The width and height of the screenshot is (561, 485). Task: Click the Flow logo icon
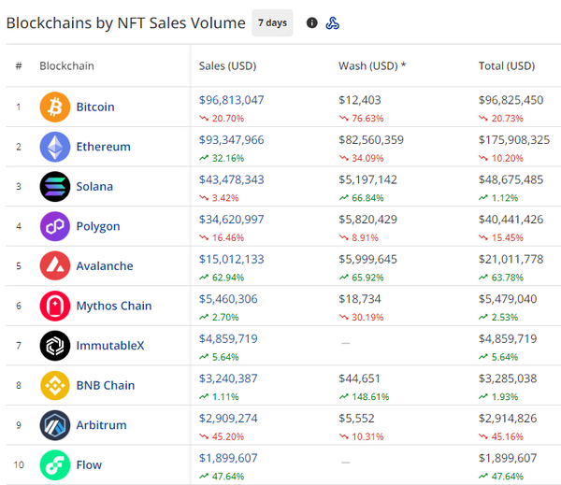(54, 464)
